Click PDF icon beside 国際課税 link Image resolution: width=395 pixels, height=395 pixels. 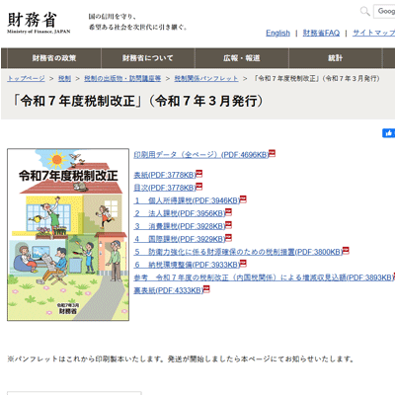pos(228,238)
